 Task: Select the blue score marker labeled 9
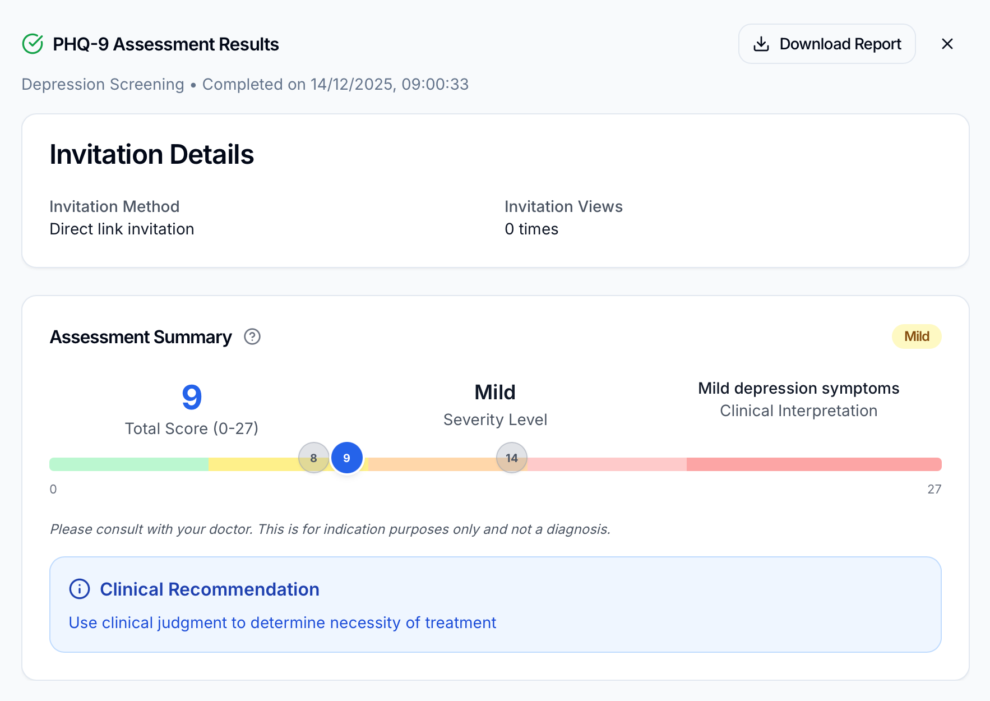point(346,458)
